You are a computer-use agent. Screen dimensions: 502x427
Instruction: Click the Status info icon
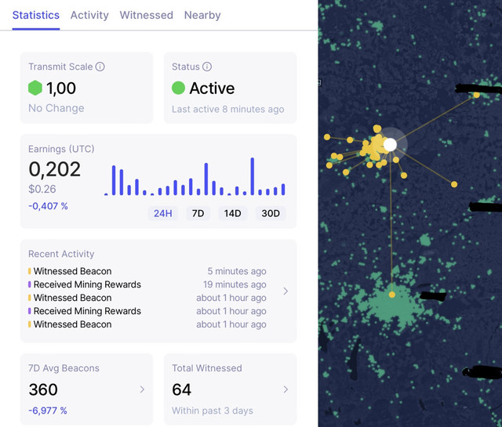[x=207, y=67]
